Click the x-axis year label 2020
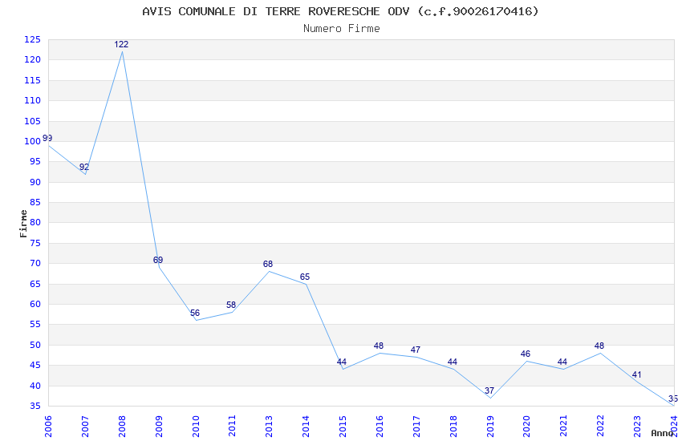 point(526,427)
